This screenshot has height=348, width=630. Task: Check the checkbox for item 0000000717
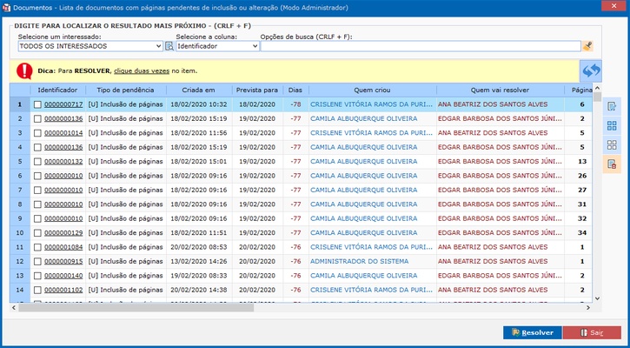[x=37, y=104]
